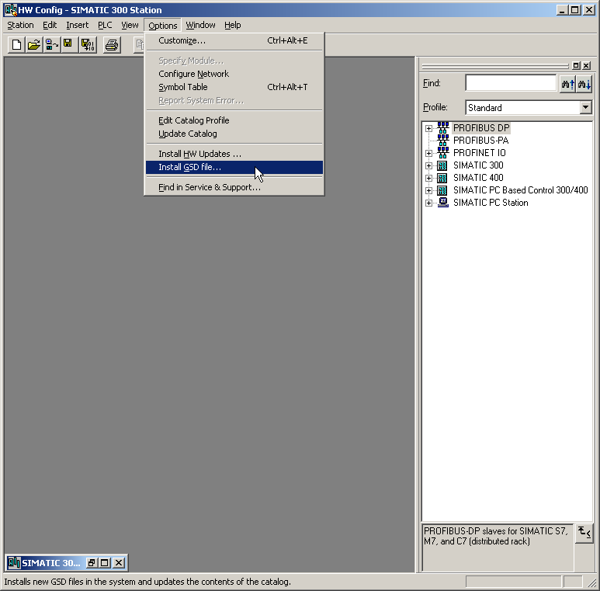Click the PROFIBUS-PA network icon
600x591 pixels.
pos(442,140)
